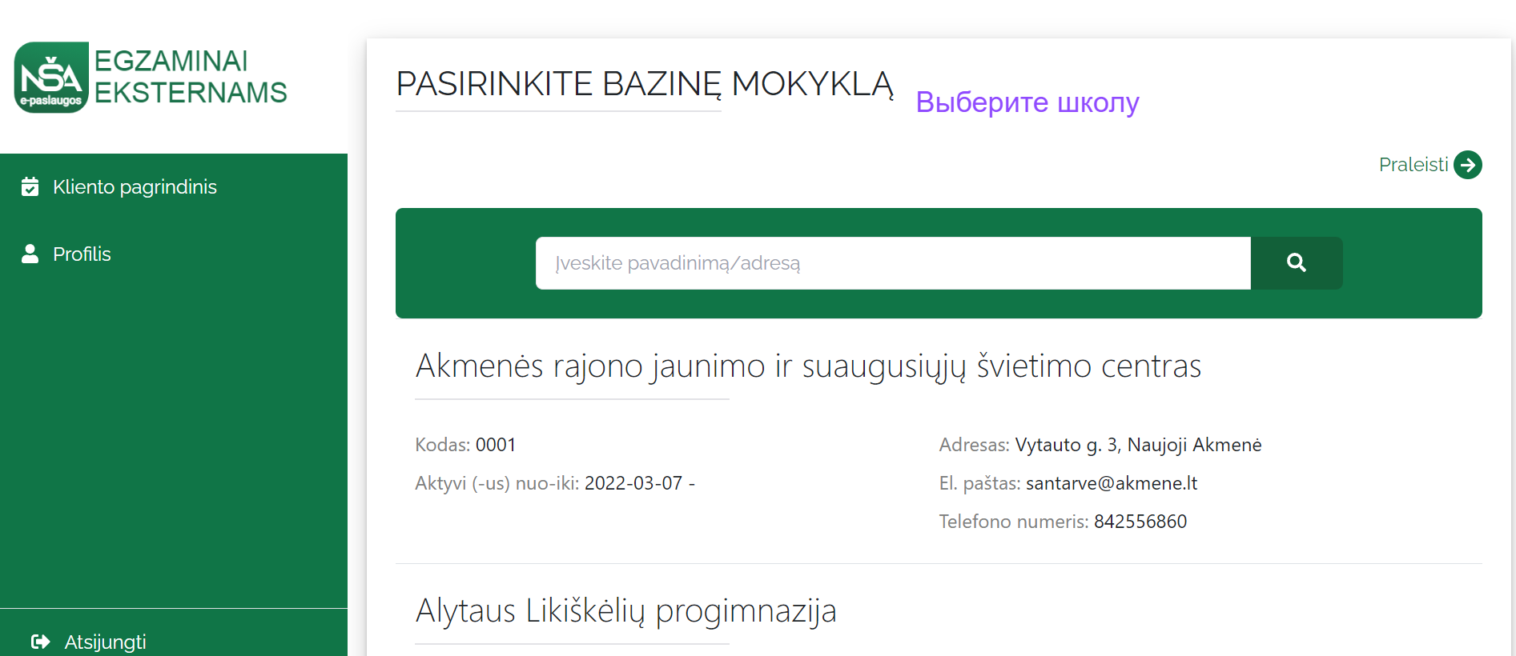The height and width of the screenshot is (656, 1516).
Task: Click the sign-out icon beside Atsijungti
Action: pos(40,642)
